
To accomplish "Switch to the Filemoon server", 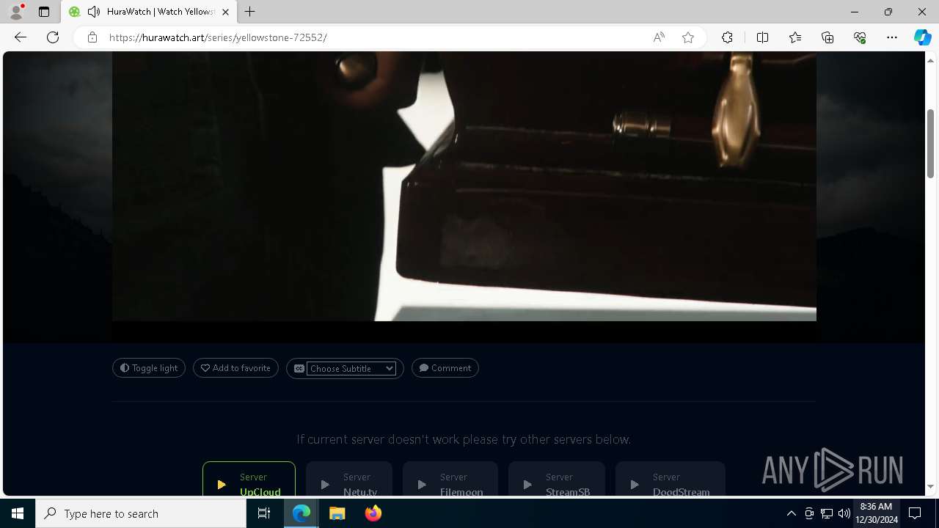I will click(x=450, y=479).
